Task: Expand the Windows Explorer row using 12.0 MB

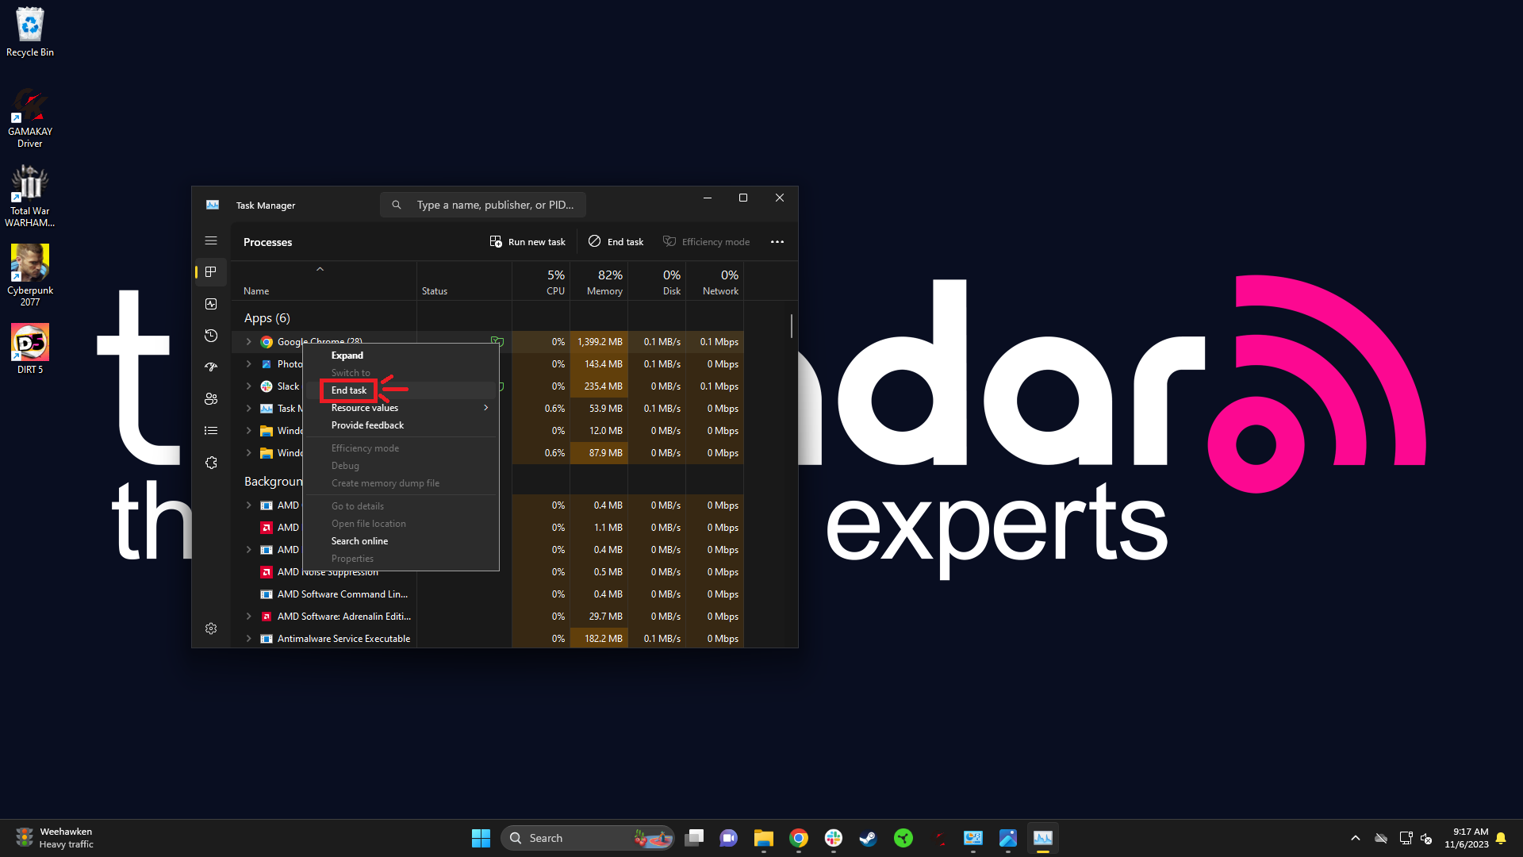Action: click(248, 431)
